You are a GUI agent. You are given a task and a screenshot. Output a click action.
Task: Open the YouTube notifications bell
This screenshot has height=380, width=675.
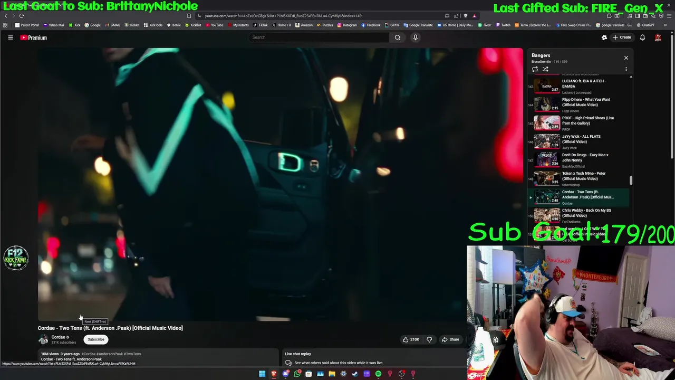pyautogui.click(x=642, y=37)
